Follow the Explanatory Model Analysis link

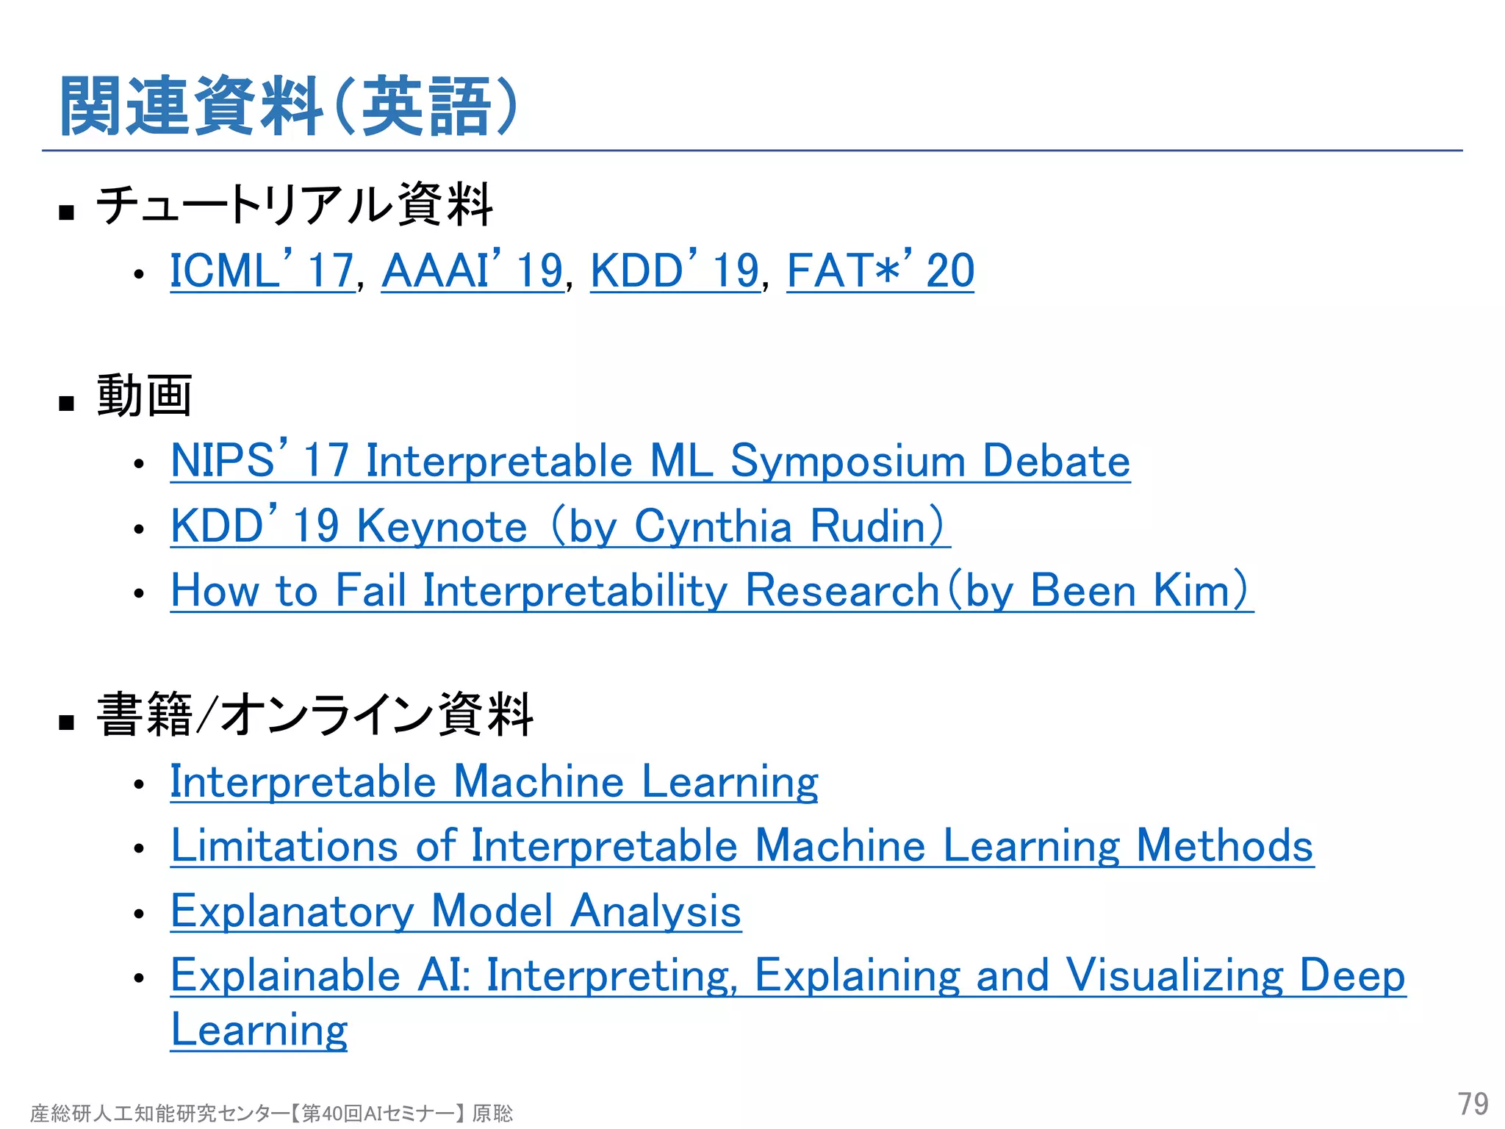click(x=456, y=911)
